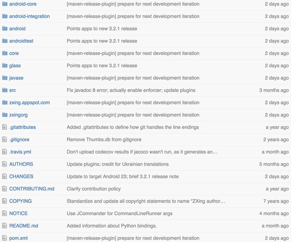Open commit 'Remove Thumbs.db from gitignore'
The width and height of the screenshot is (291, 242).
(x=104, y=139)
